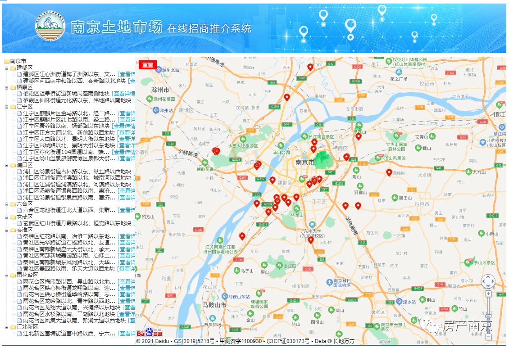Pan map up using the compass arrow
509x348 pixels.
[488, 277]
